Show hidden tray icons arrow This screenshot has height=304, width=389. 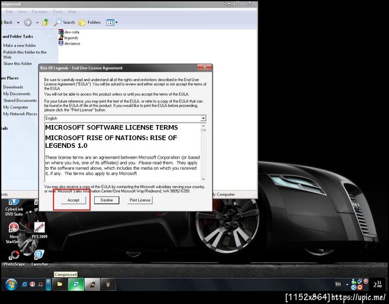pyautogui.click(x=347, y=285)
